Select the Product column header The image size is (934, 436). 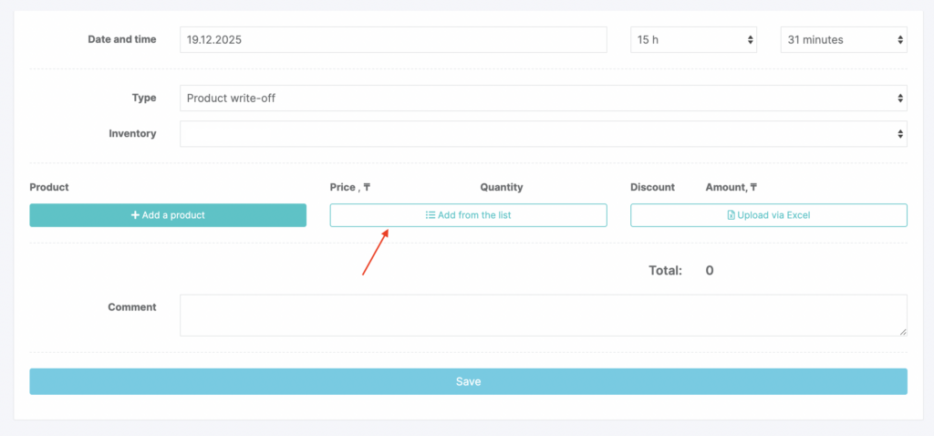49,187
